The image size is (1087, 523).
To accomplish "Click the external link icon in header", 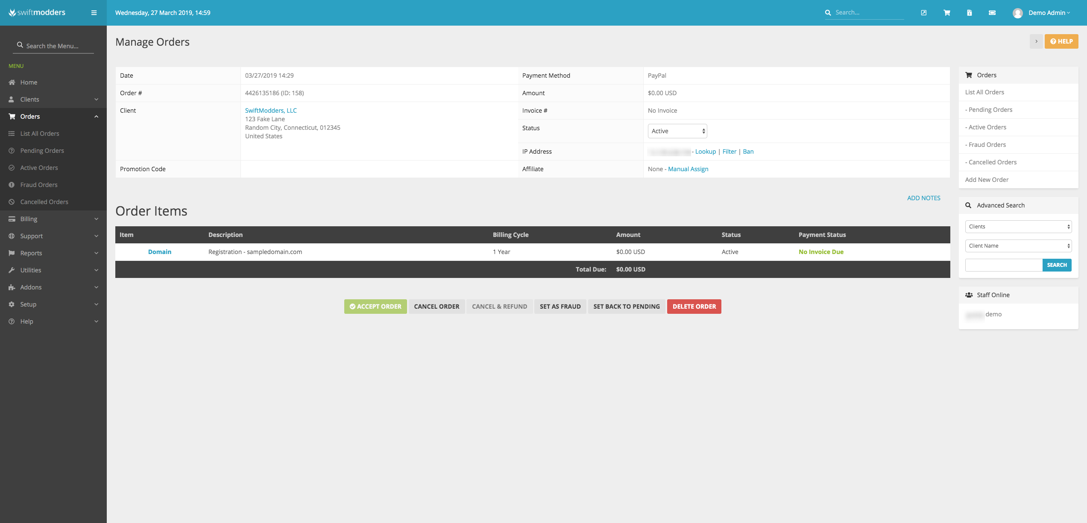I will [923, 13].
